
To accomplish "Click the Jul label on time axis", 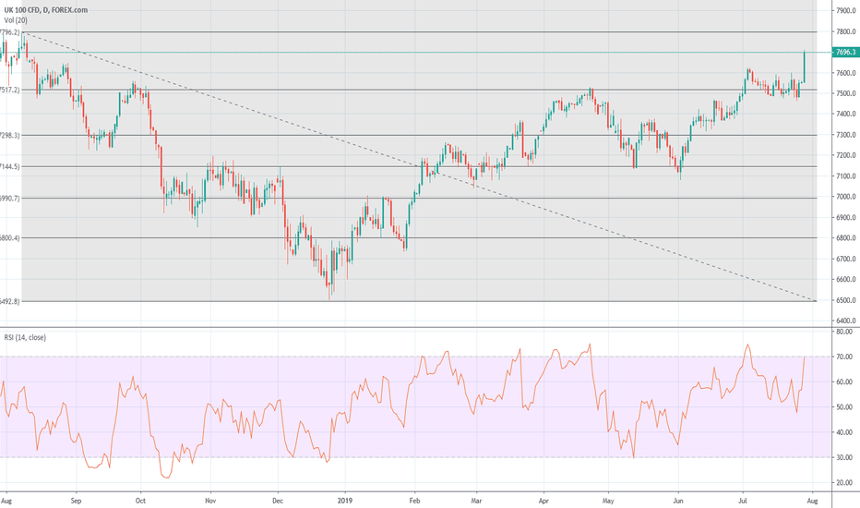I will click(743, 501).
